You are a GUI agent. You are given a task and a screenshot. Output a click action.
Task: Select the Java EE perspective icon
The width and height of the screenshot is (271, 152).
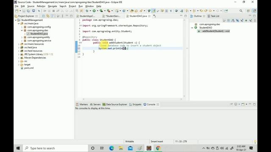click(x=254, y=11)
